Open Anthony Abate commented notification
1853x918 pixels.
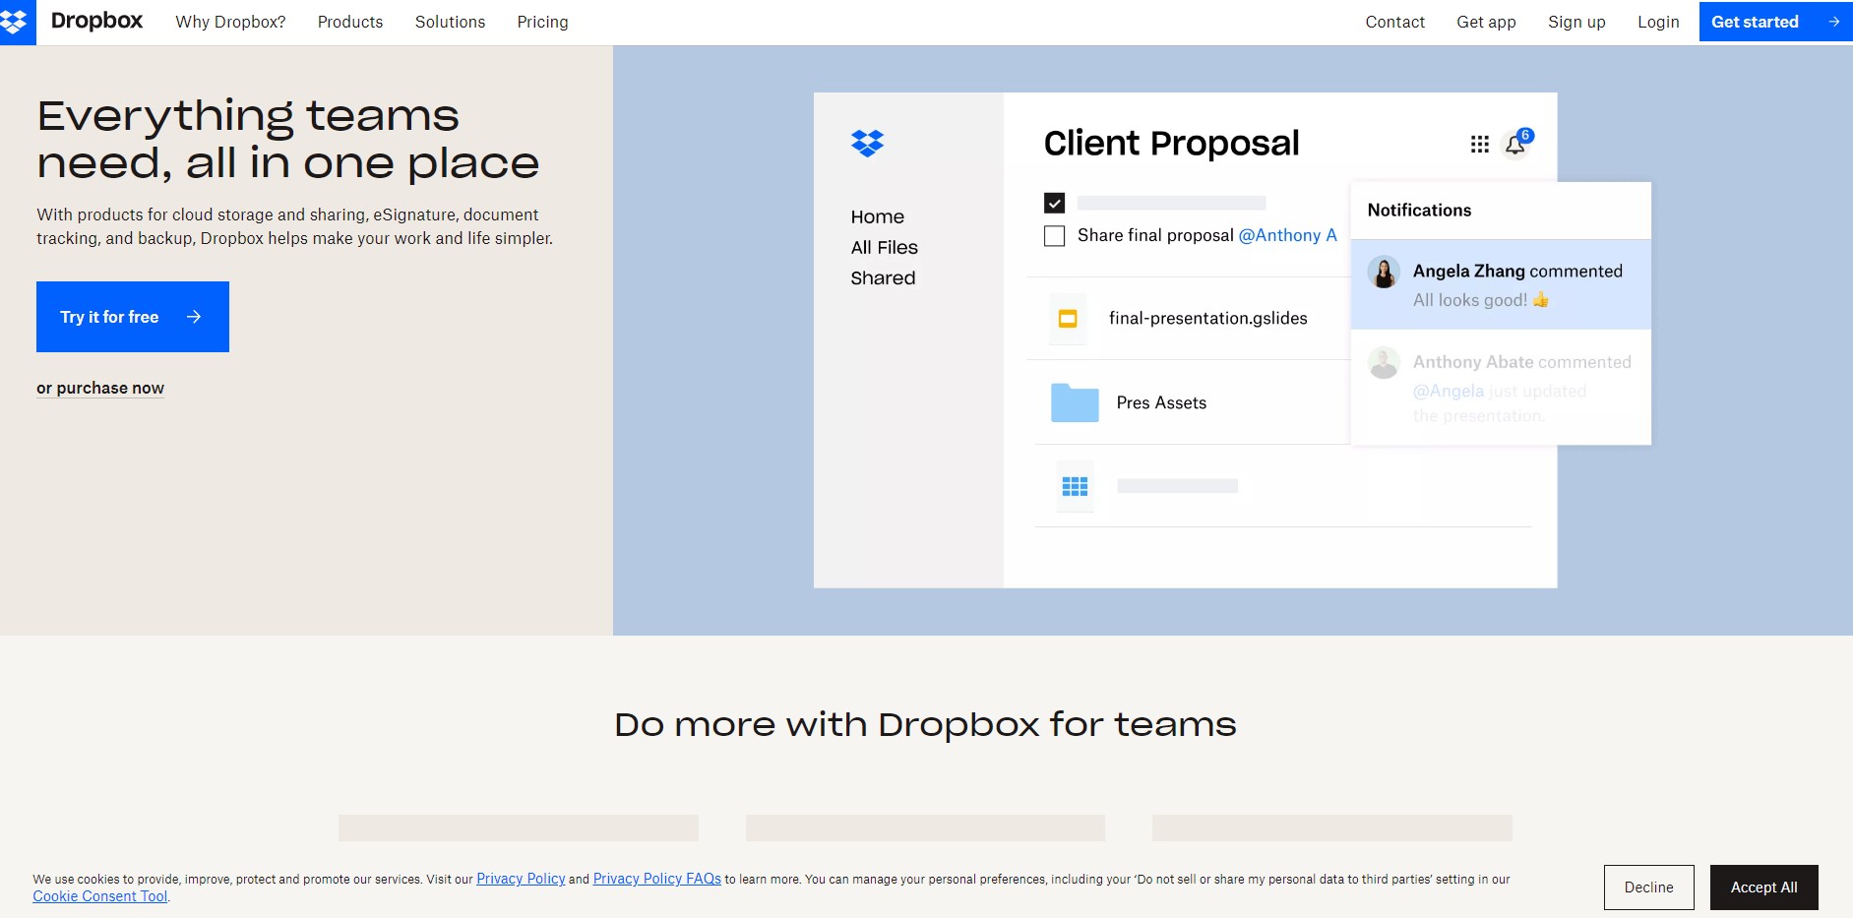[1501, 388]
